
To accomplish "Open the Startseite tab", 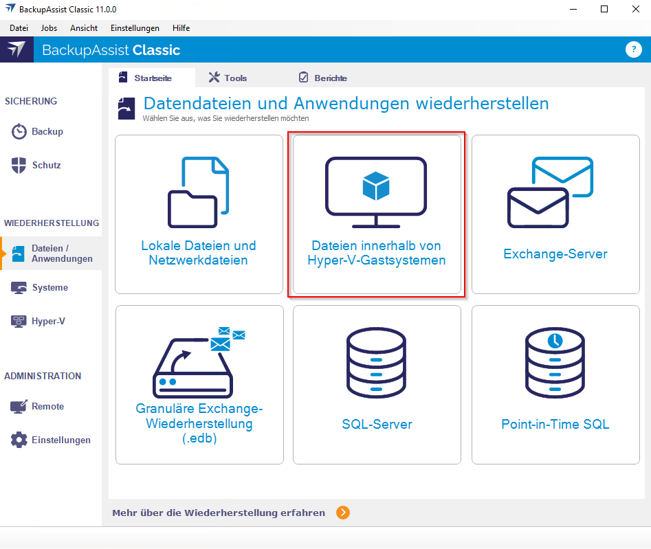I will [146, 78].
